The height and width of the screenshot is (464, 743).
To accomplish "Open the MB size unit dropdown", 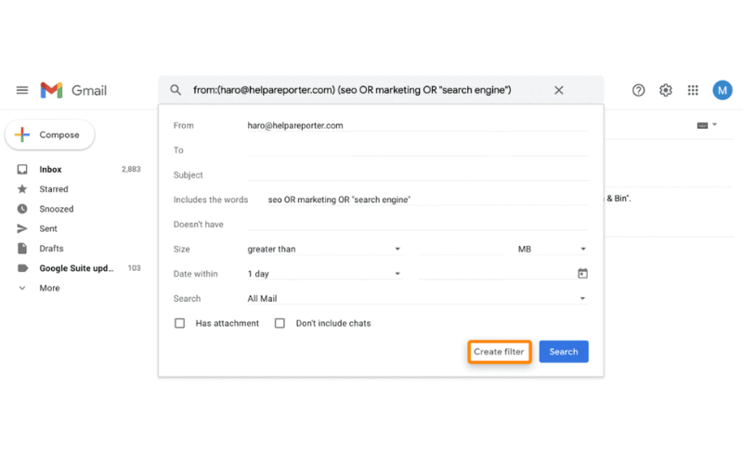I will (552, 249).
